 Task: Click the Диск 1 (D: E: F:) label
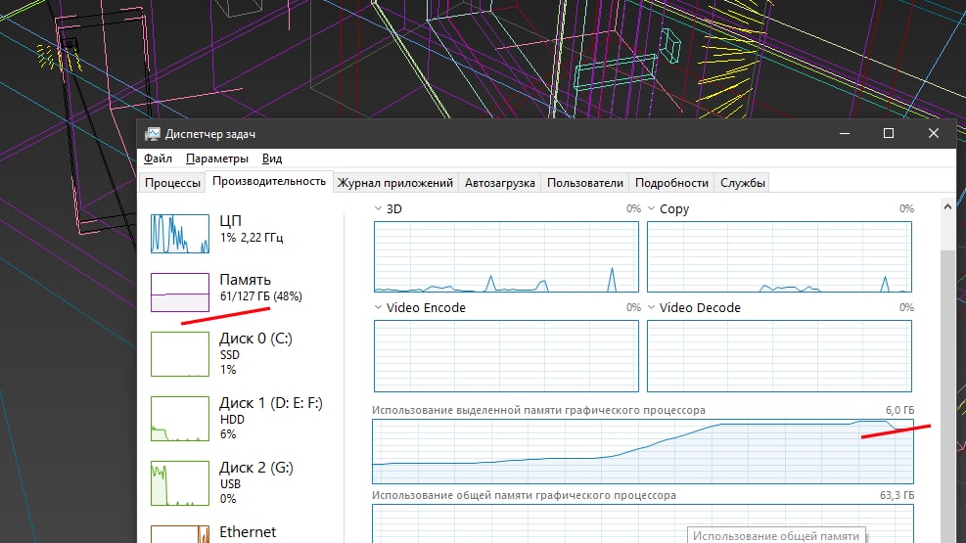271,403
